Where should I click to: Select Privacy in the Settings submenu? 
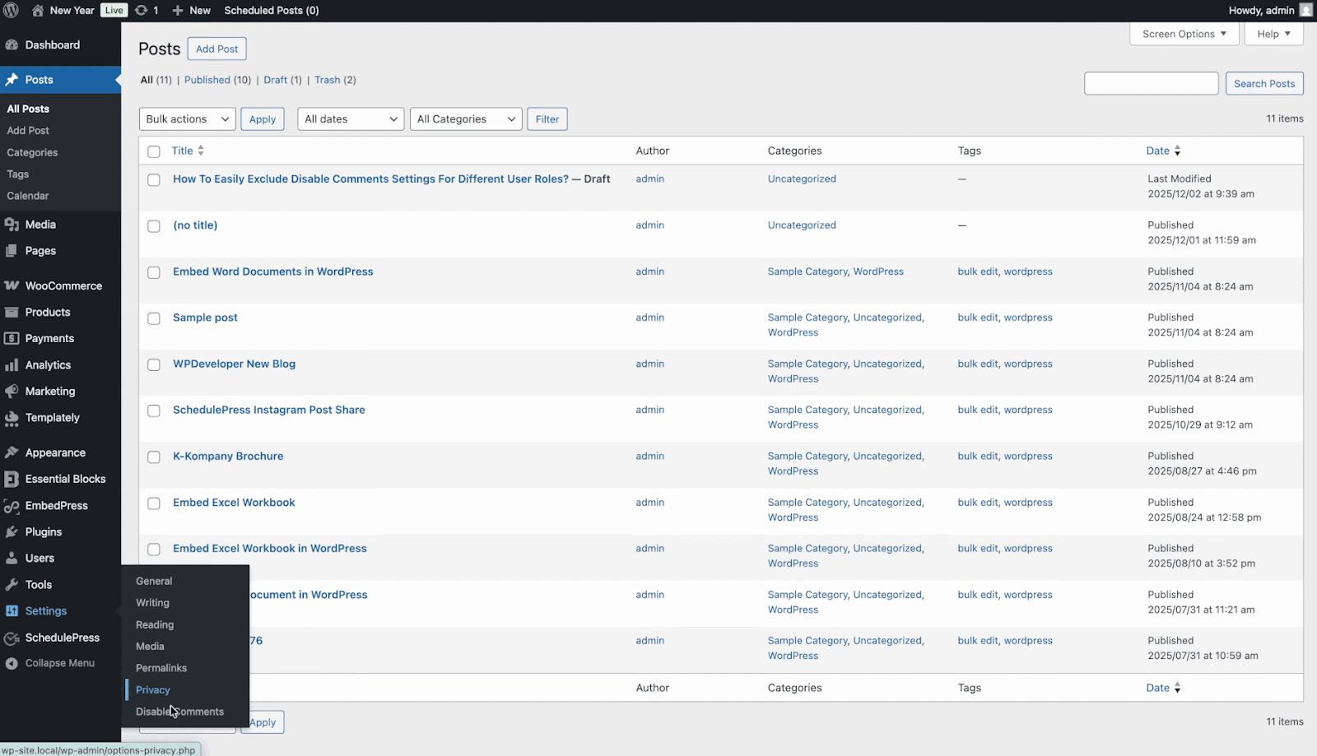pyautogui.click(x=152, y=689)
